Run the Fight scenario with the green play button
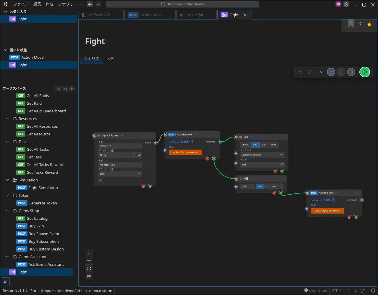Screen dimensions: 378x295 [365, 72]
